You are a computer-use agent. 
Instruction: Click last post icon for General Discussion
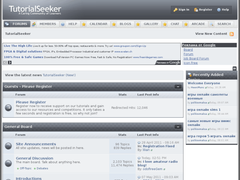tap(139, 158)
